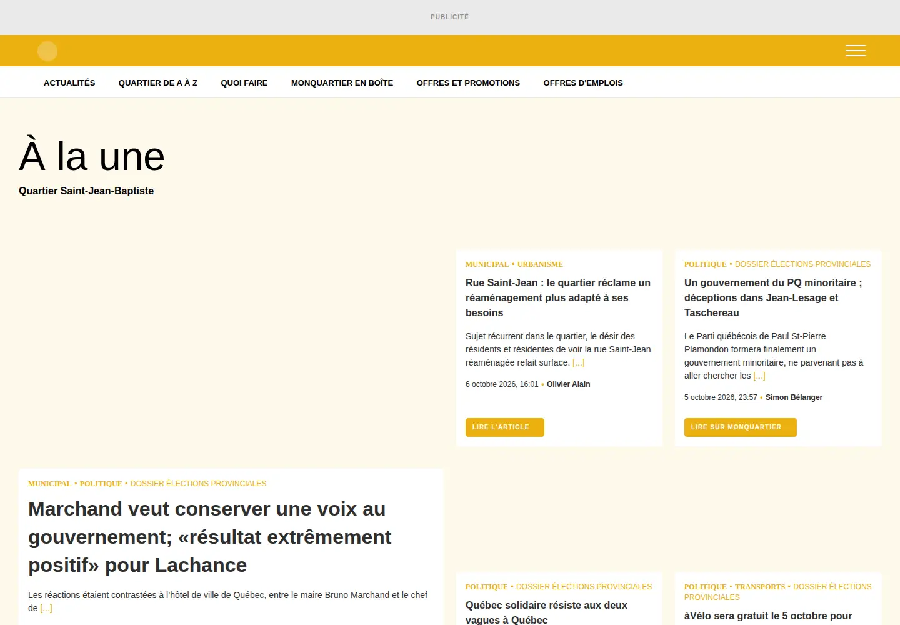This screenshot has width=900, height=625.
Task: Click Municipal tag above Marchand article
Action: [49, 484]
